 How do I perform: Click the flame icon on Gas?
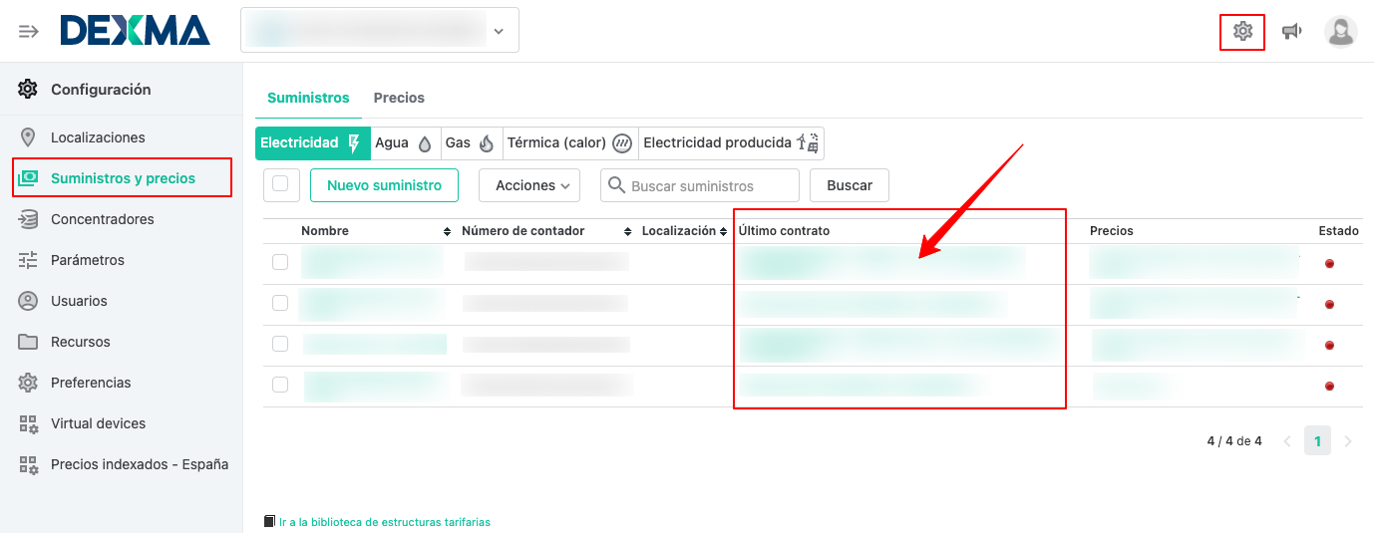tap(487, 143)
